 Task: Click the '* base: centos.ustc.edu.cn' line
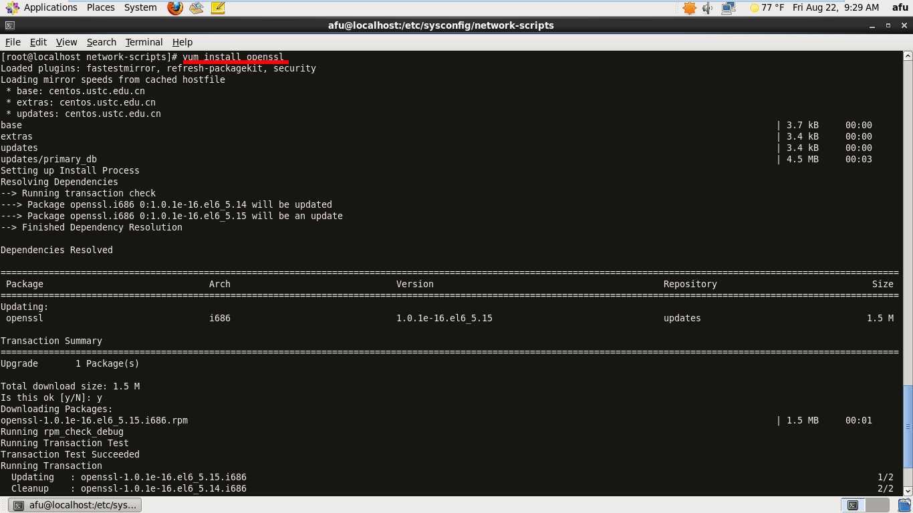point(76,91)
